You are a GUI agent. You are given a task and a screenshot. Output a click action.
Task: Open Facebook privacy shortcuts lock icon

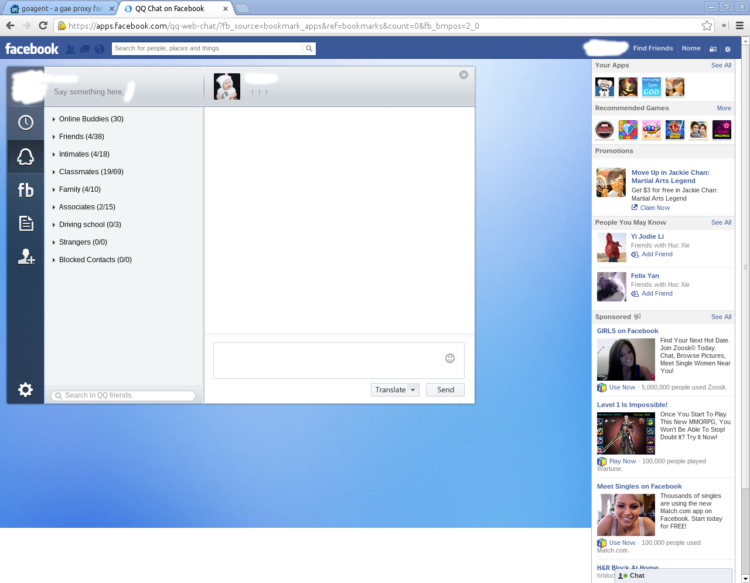[x=713, y=49]
